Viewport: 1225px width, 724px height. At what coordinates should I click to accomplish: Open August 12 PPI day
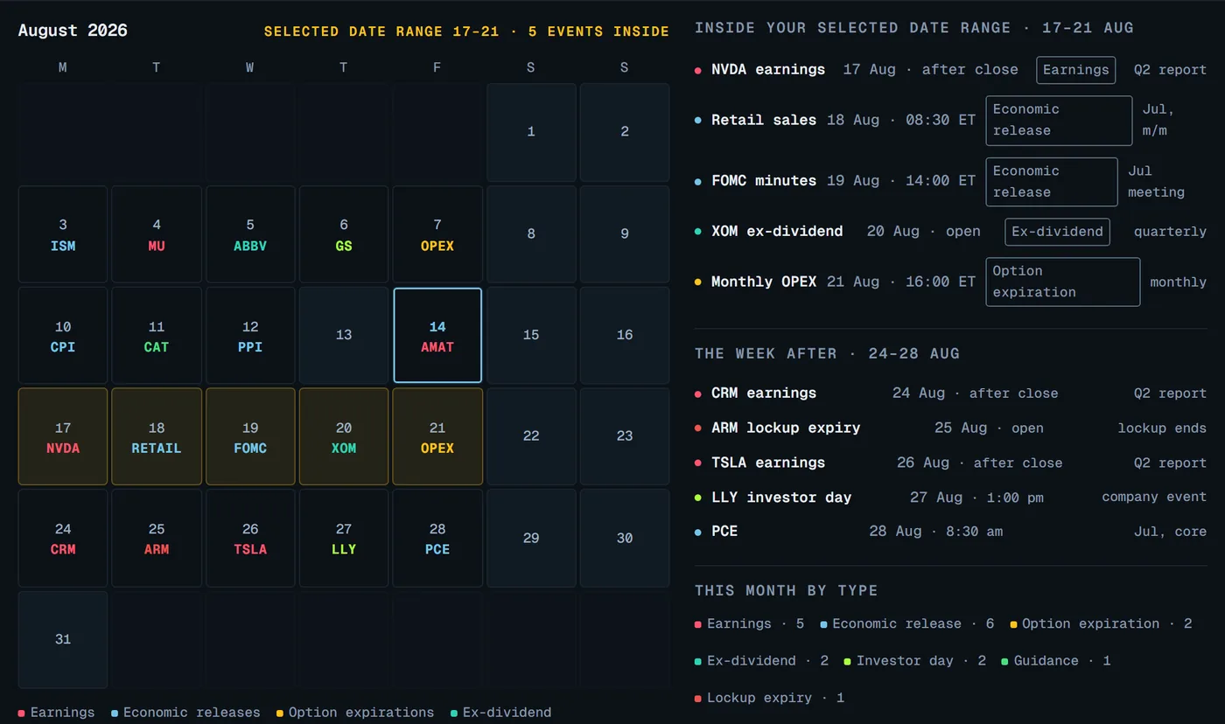[x=250, y=336]
